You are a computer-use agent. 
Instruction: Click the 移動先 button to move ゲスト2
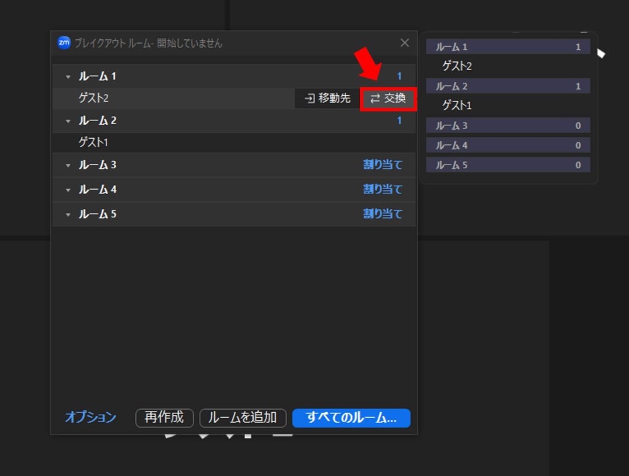pyautogui.click(x=326, y=98)
